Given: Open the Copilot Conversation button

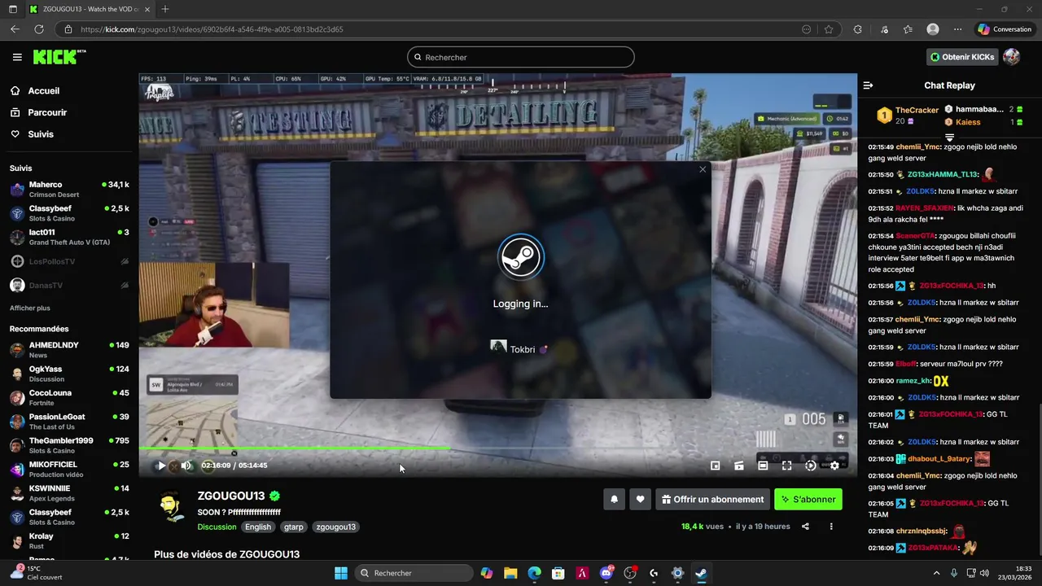Looking at the screenshot, I should coord(1005,29).
